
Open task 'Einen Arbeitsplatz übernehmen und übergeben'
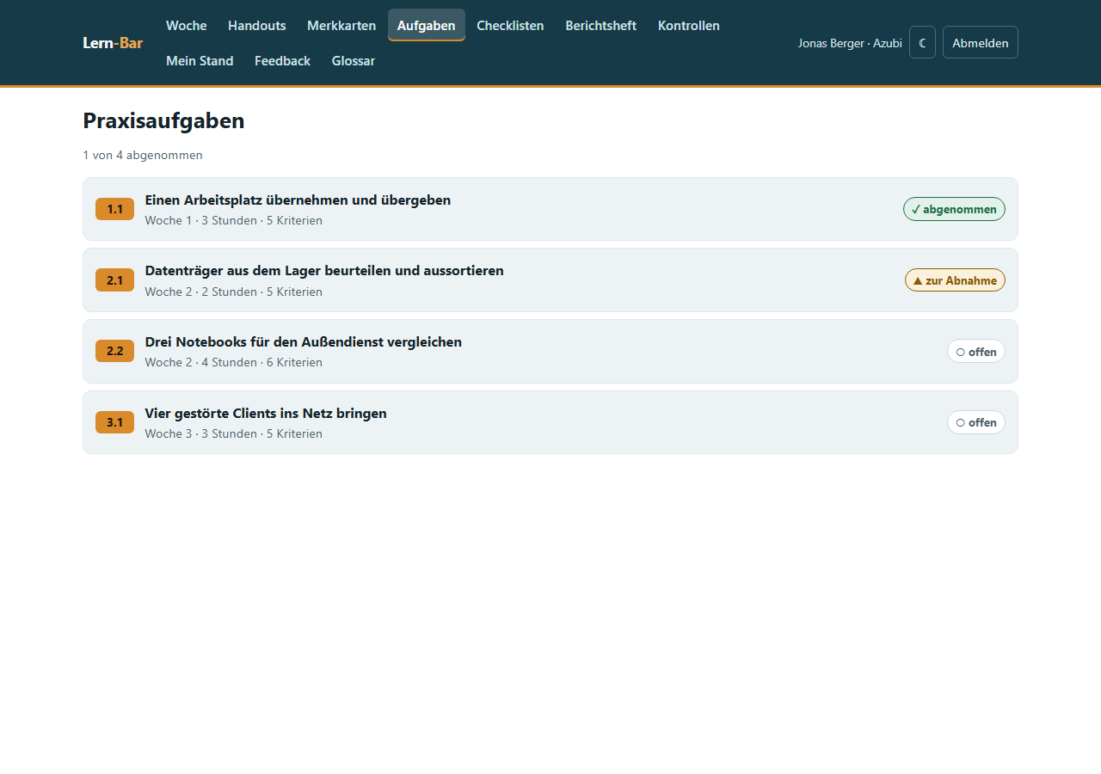pyautogui.click(x=298, y=200)
